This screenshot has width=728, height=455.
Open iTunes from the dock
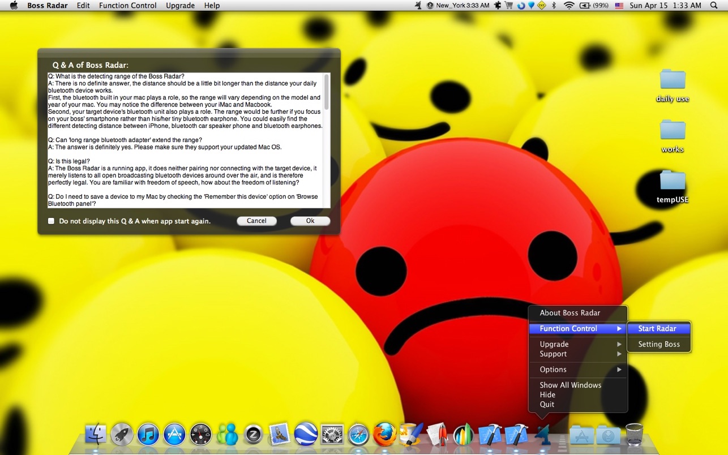(x=148, y=435)
